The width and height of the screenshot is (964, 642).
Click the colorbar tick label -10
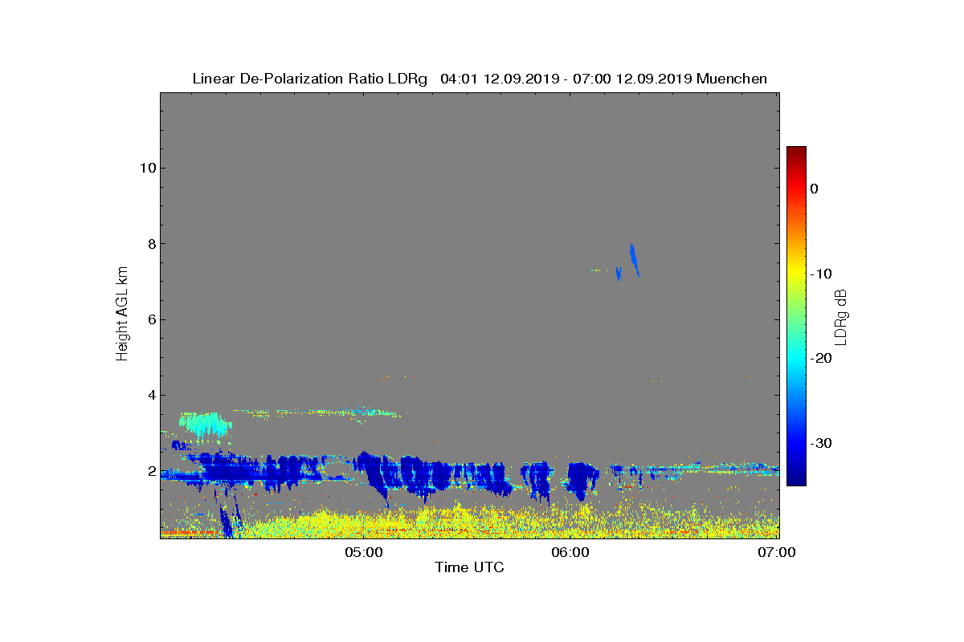tap(820, 274)
